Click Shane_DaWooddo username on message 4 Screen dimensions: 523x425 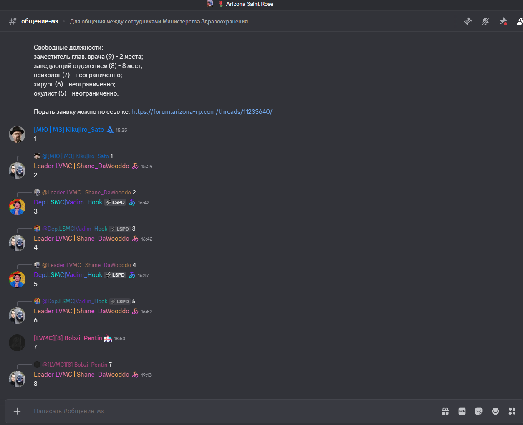click(81, 239)
